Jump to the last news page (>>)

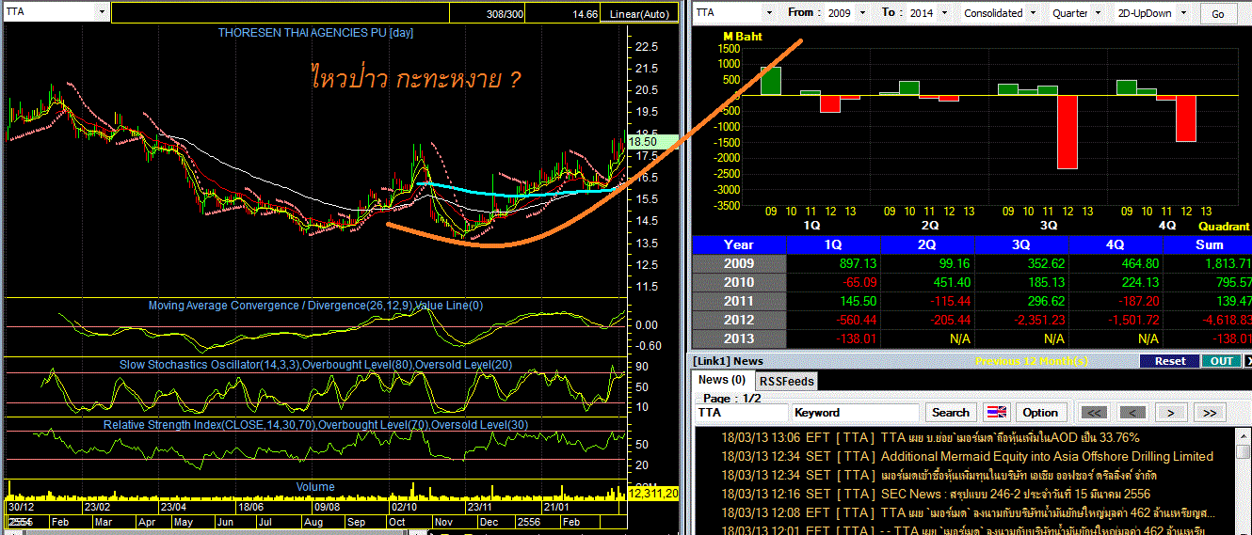(1210, 412)
